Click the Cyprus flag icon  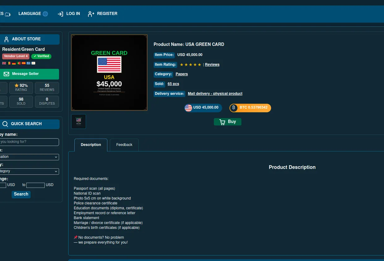(x=33, y=63)
